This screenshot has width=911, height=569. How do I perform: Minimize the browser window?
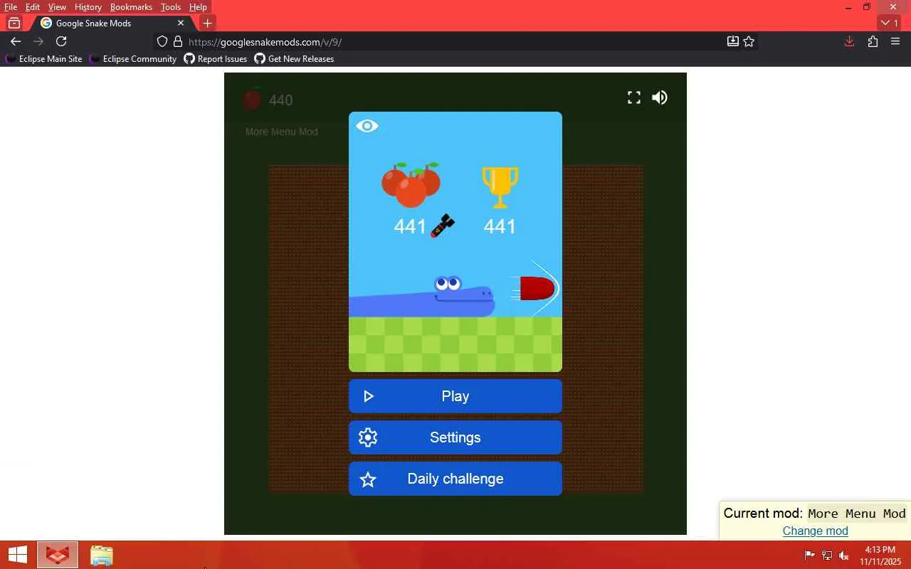click(x=848, y=7)
